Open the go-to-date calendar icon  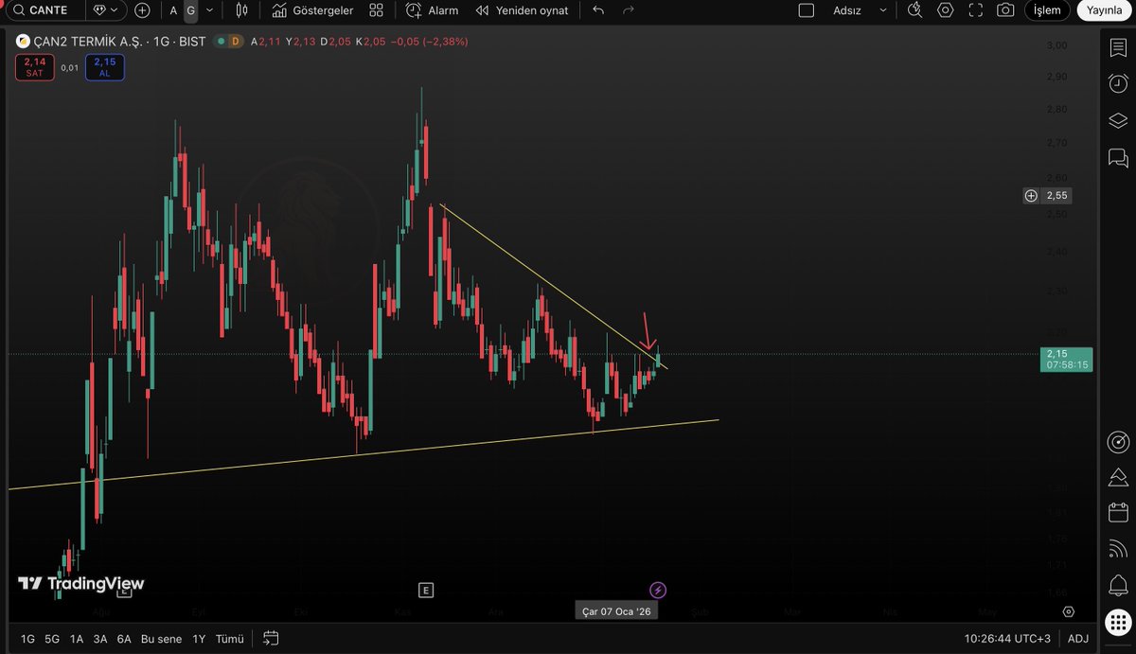tap(271, 639)
